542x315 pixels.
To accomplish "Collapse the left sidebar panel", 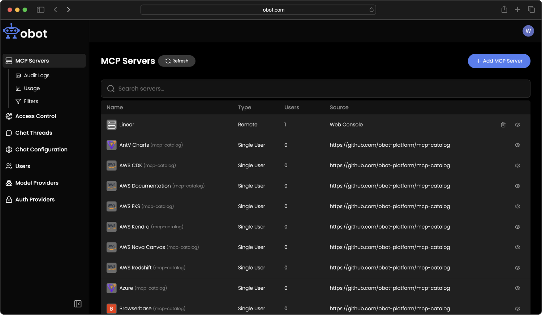I will [x=78, y=304].
